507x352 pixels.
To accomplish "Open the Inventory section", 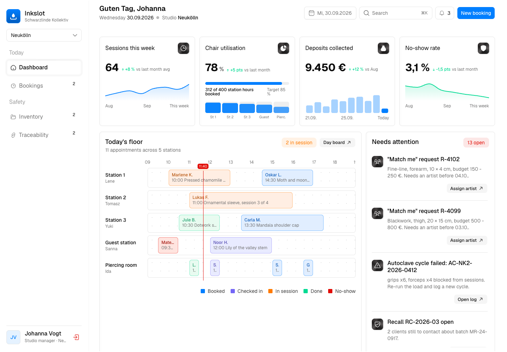I will pos(44,117).
